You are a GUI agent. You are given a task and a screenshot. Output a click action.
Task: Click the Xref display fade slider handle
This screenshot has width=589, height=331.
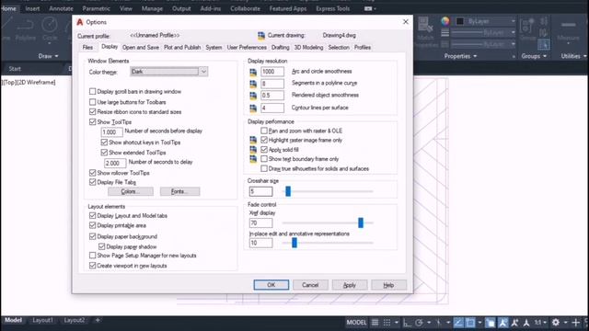[x=361, y=223]
